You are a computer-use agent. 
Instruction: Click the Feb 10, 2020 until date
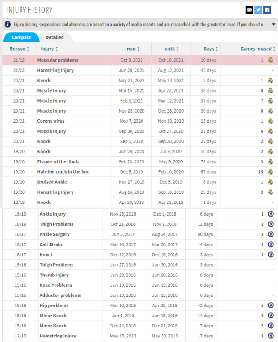coord(171,172)
